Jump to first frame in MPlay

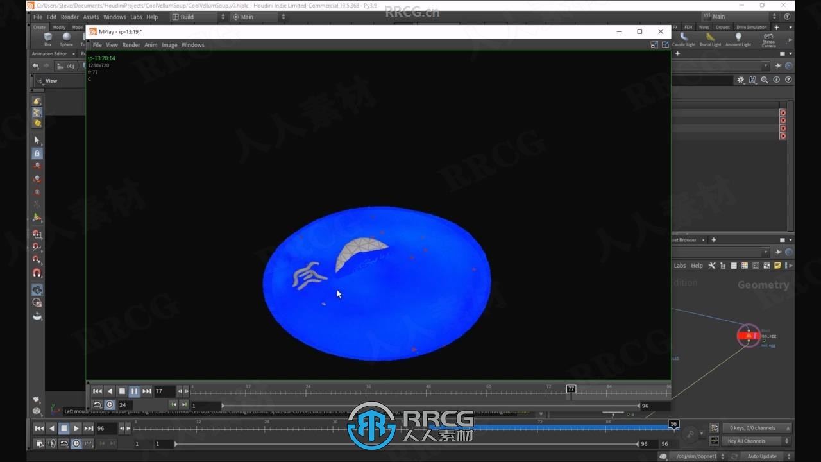pos(97,391)
